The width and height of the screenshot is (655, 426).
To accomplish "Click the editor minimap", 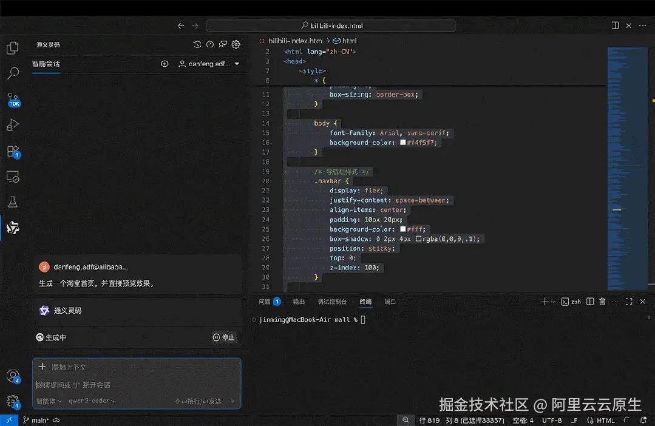I will point(628,169).
